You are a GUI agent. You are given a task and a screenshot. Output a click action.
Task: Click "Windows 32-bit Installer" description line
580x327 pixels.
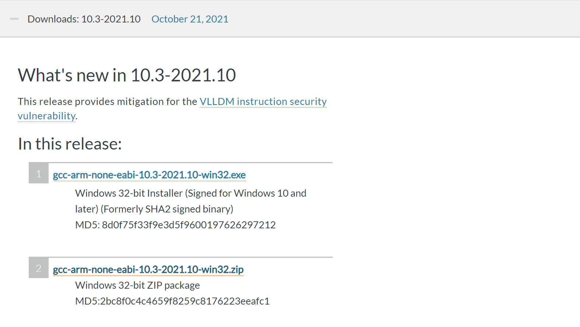tap(129, 193)
